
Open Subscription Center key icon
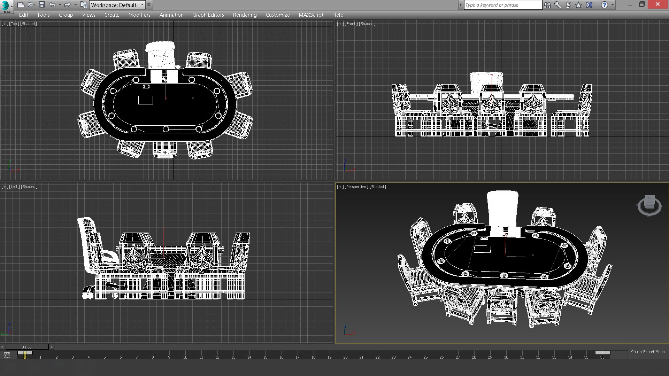point(558,5)
